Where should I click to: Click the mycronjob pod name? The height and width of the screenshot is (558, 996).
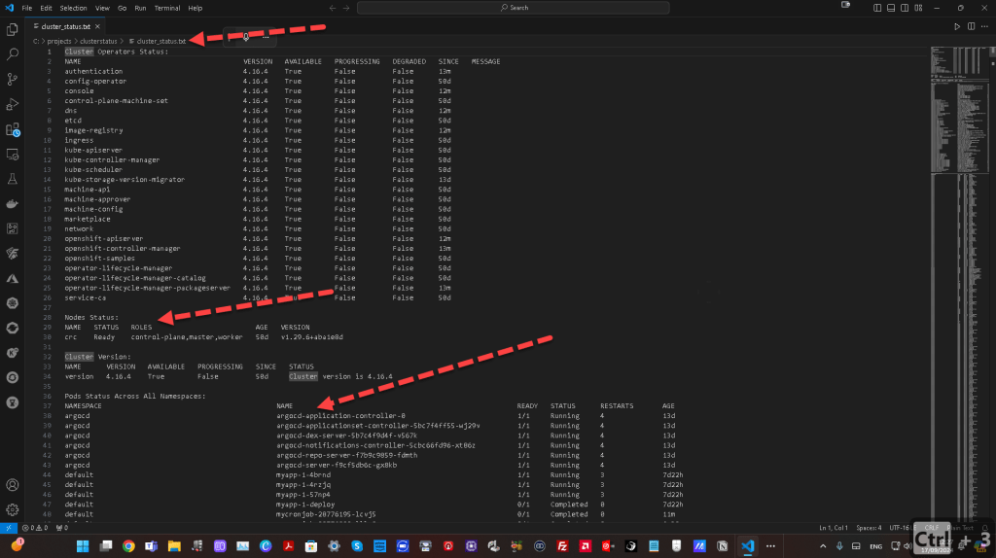(x=325, y=514)
